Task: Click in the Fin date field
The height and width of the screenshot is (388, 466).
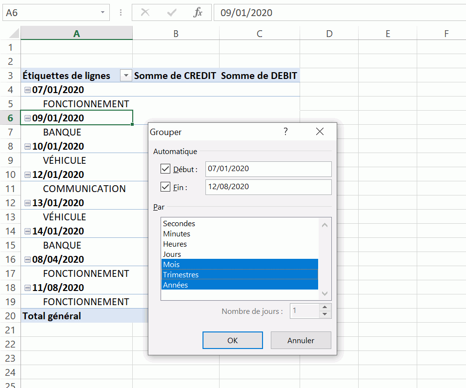Action: 268,187
